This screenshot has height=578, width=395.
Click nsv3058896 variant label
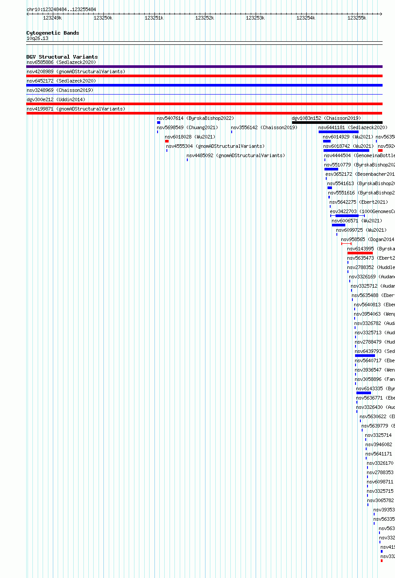[x=375, y=379]
